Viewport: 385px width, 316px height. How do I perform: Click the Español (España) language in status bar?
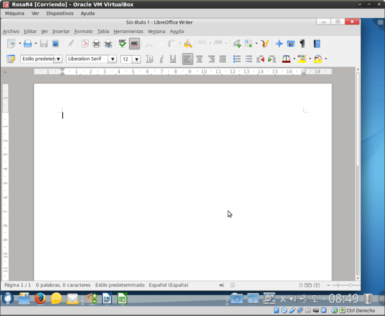tap(169, 285)
